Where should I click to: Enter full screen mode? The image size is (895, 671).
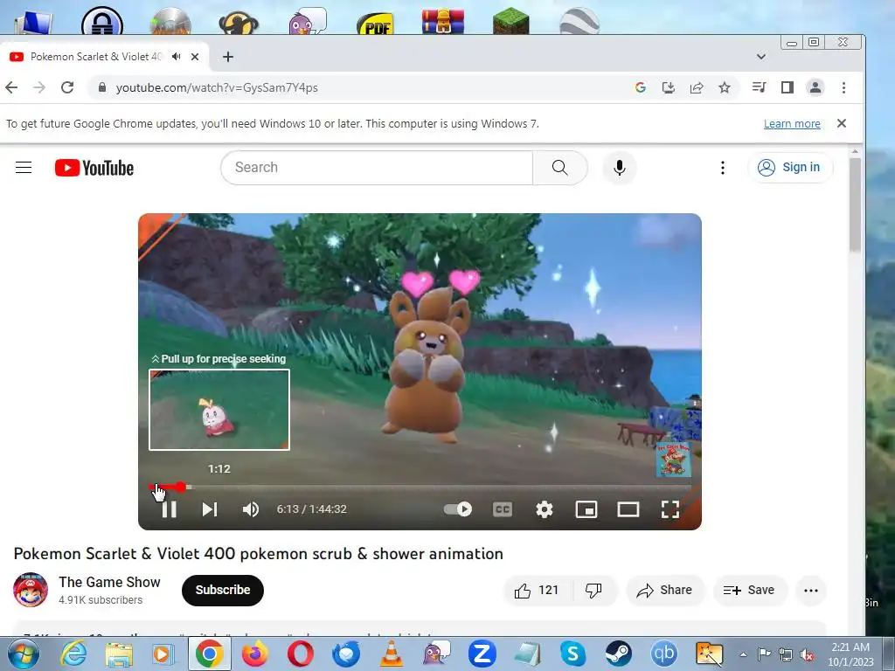pyautogui.click(x=670, y=509)
